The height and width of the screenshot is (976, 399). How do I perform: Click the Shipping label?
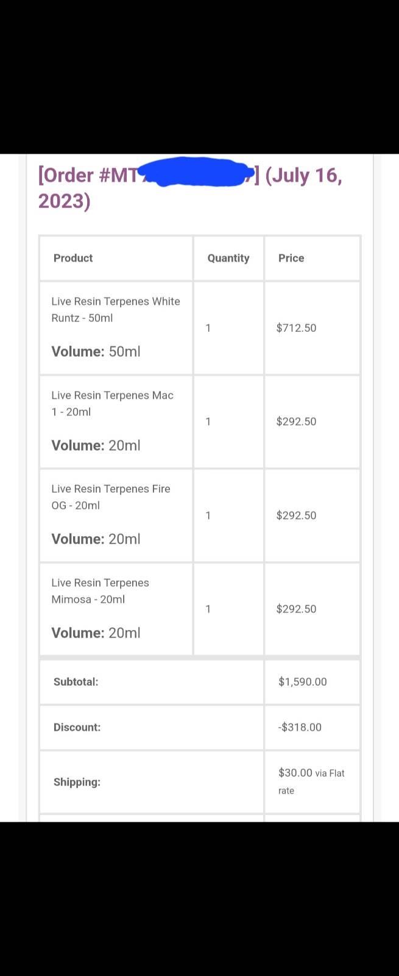pyautogui.click(x=77, y=782)
